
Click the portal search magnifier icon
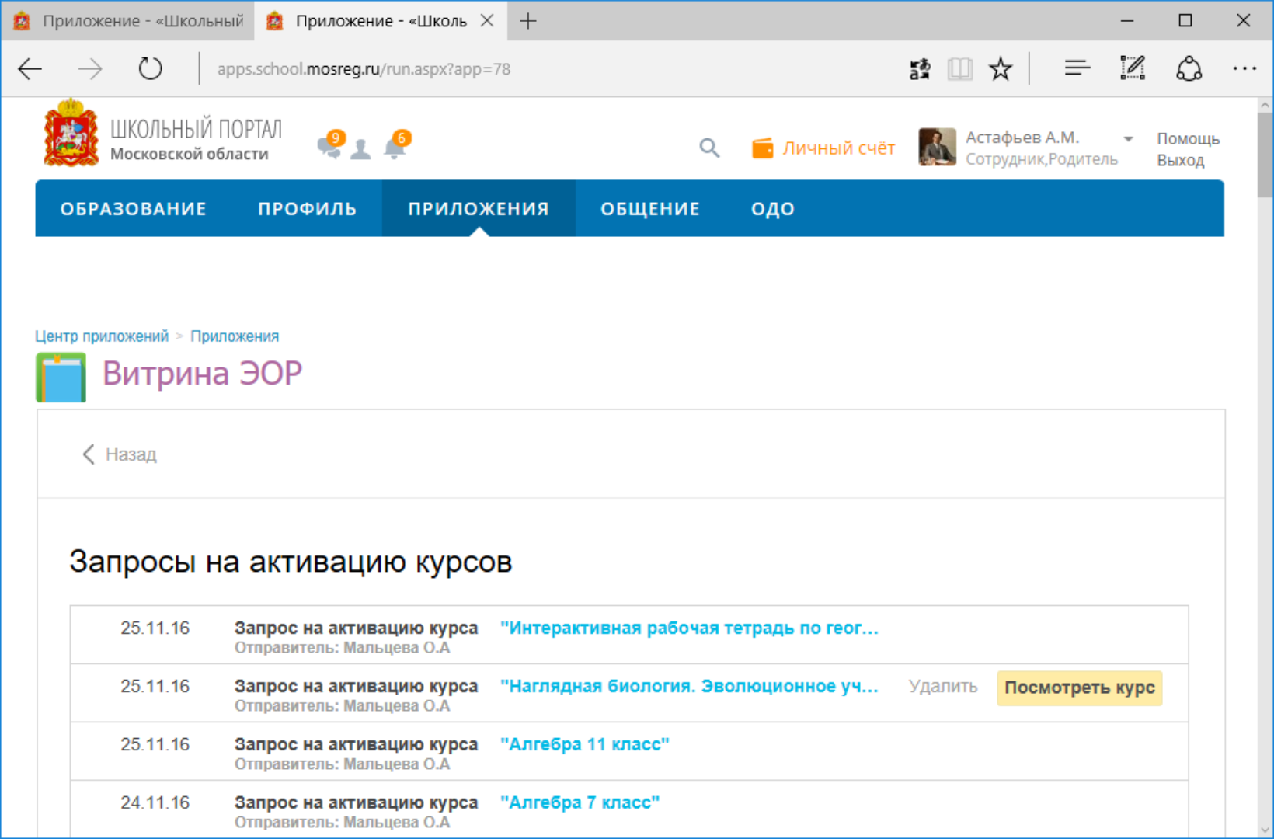pyautogui.click(x=708, y=148)
